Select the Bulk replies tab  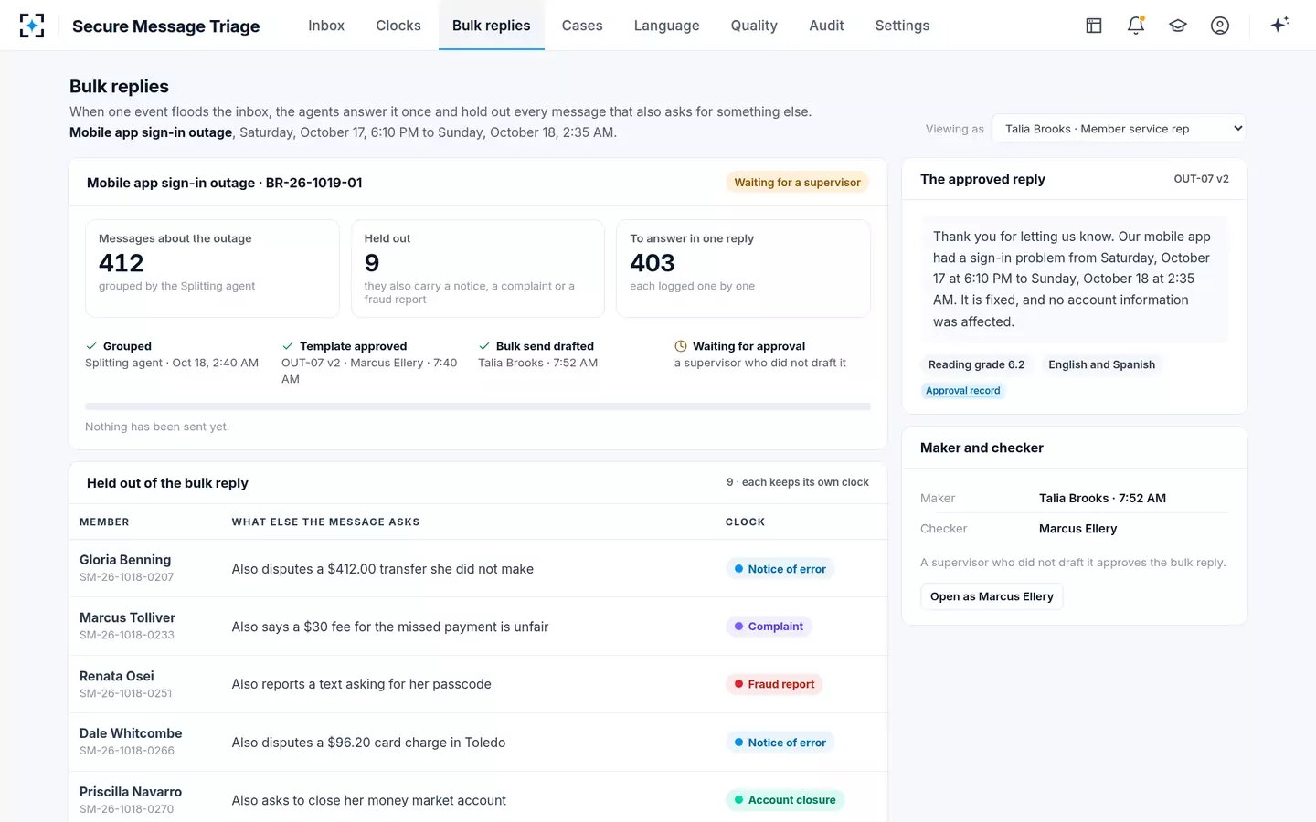(492, 26)
